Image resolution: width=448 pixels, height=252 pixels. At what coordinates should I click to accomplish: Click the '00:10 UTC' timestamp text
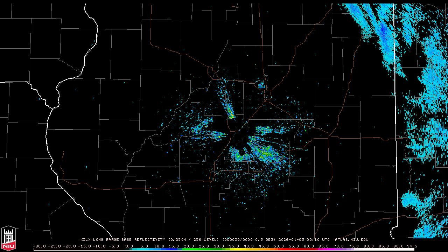click(x=318, y=240)
